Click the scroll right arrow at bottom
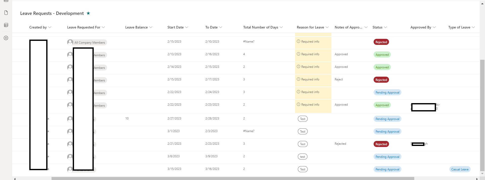 pos(477,179)
